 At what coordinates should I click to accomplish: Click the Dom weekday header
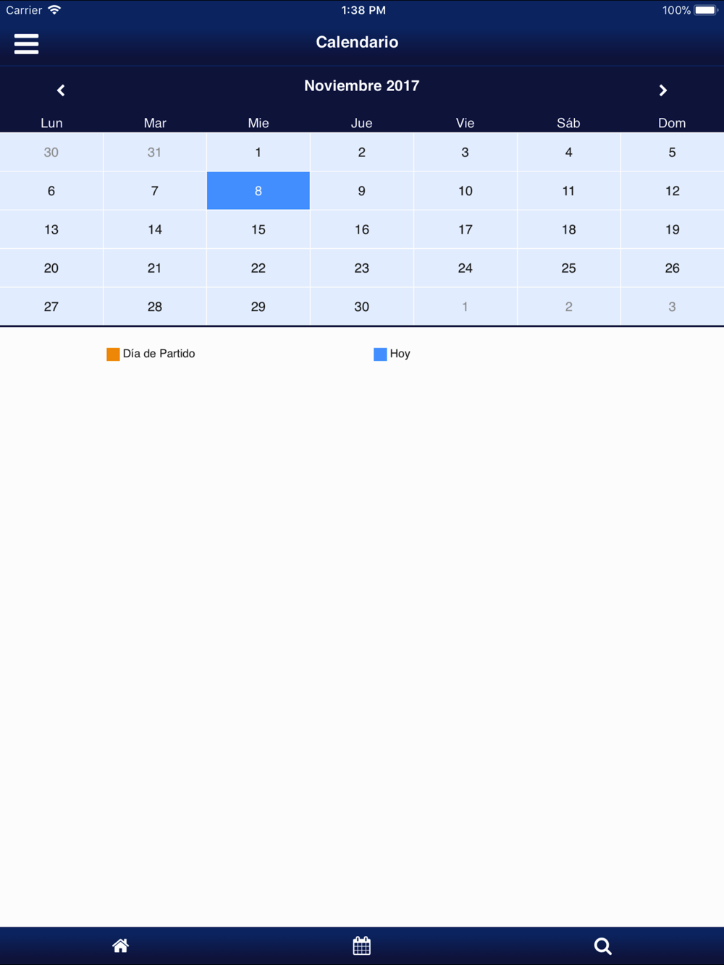[672, 123]
